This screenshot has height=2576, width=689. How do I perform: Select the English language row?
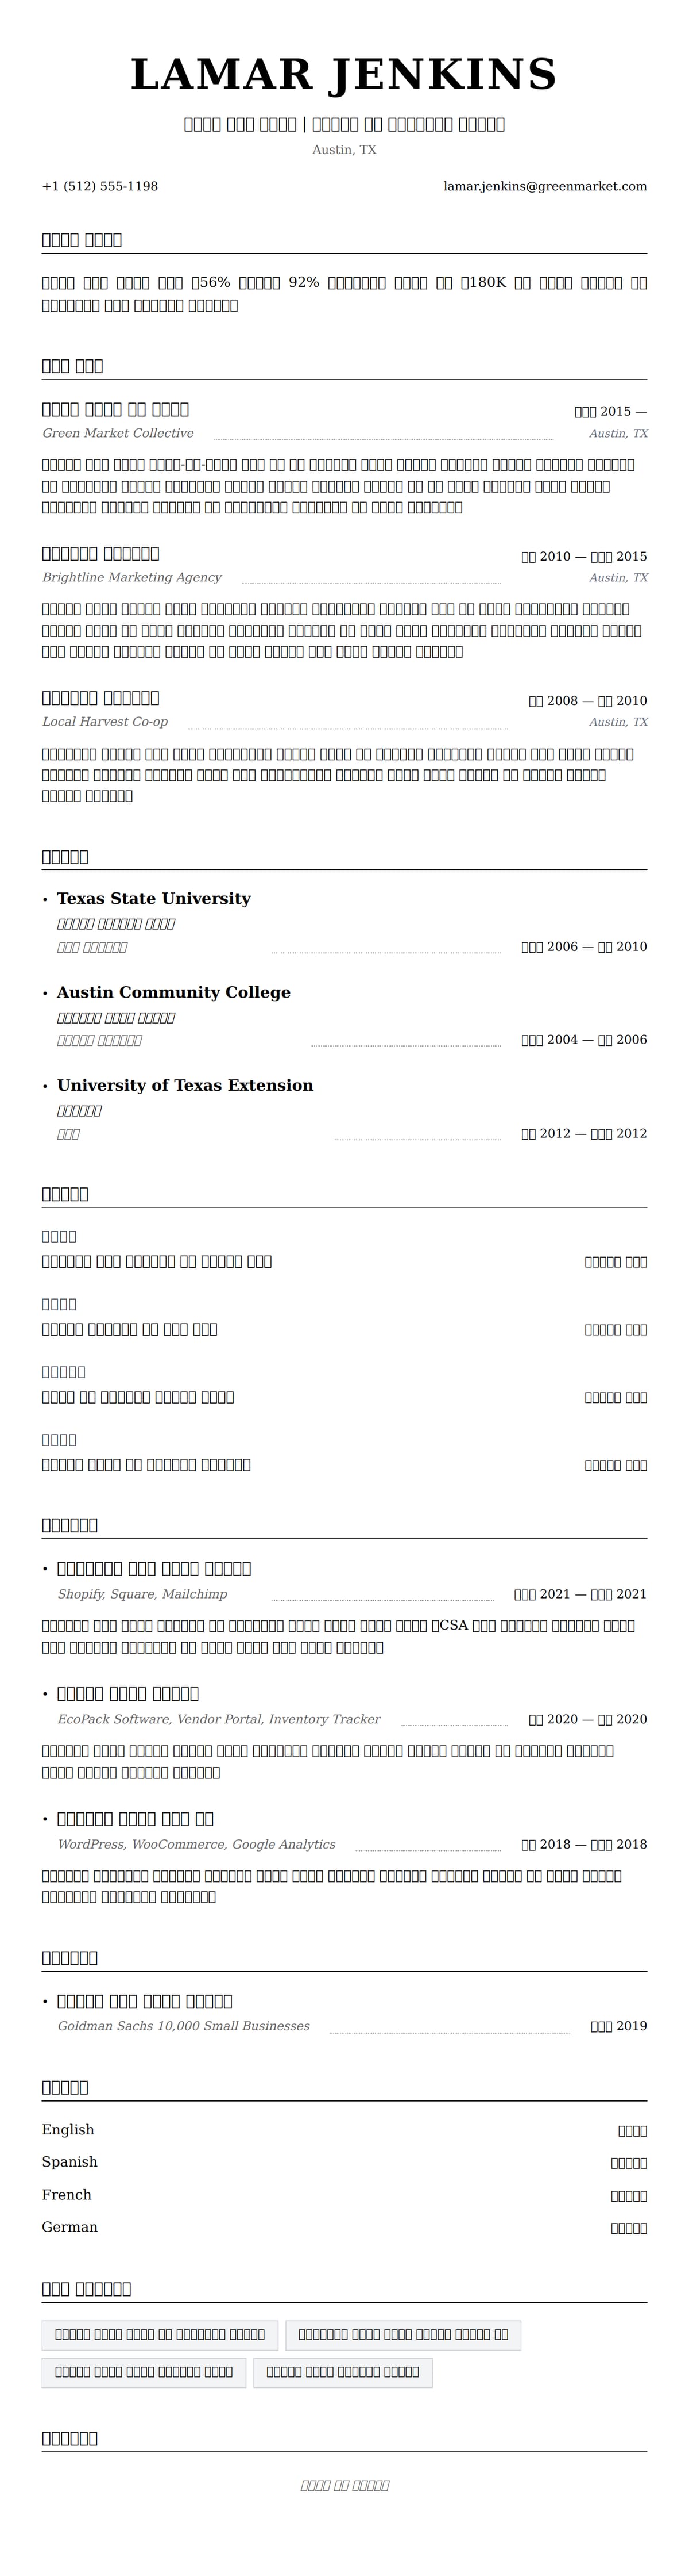click(68, 2130)
